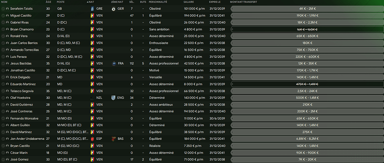Sort by the ÂGE column header

tap(49, 2)
